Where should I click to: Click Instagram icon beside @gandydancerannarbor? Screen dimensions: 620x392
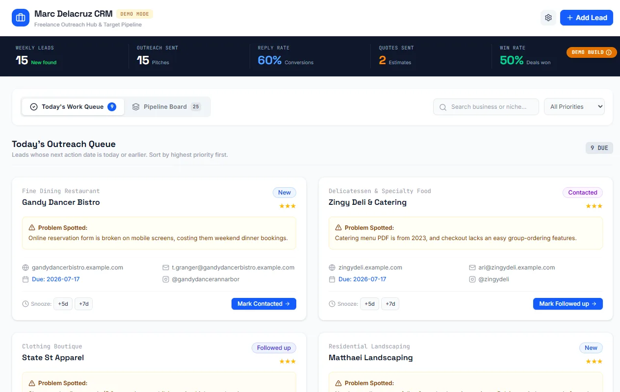166,279
